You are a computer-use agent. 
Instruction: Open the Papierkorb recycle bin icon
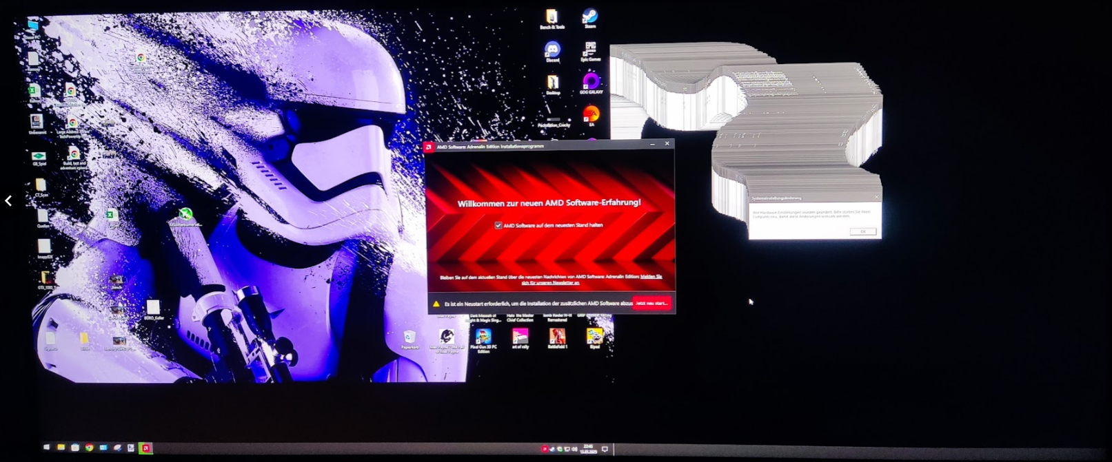coord(410,339)
